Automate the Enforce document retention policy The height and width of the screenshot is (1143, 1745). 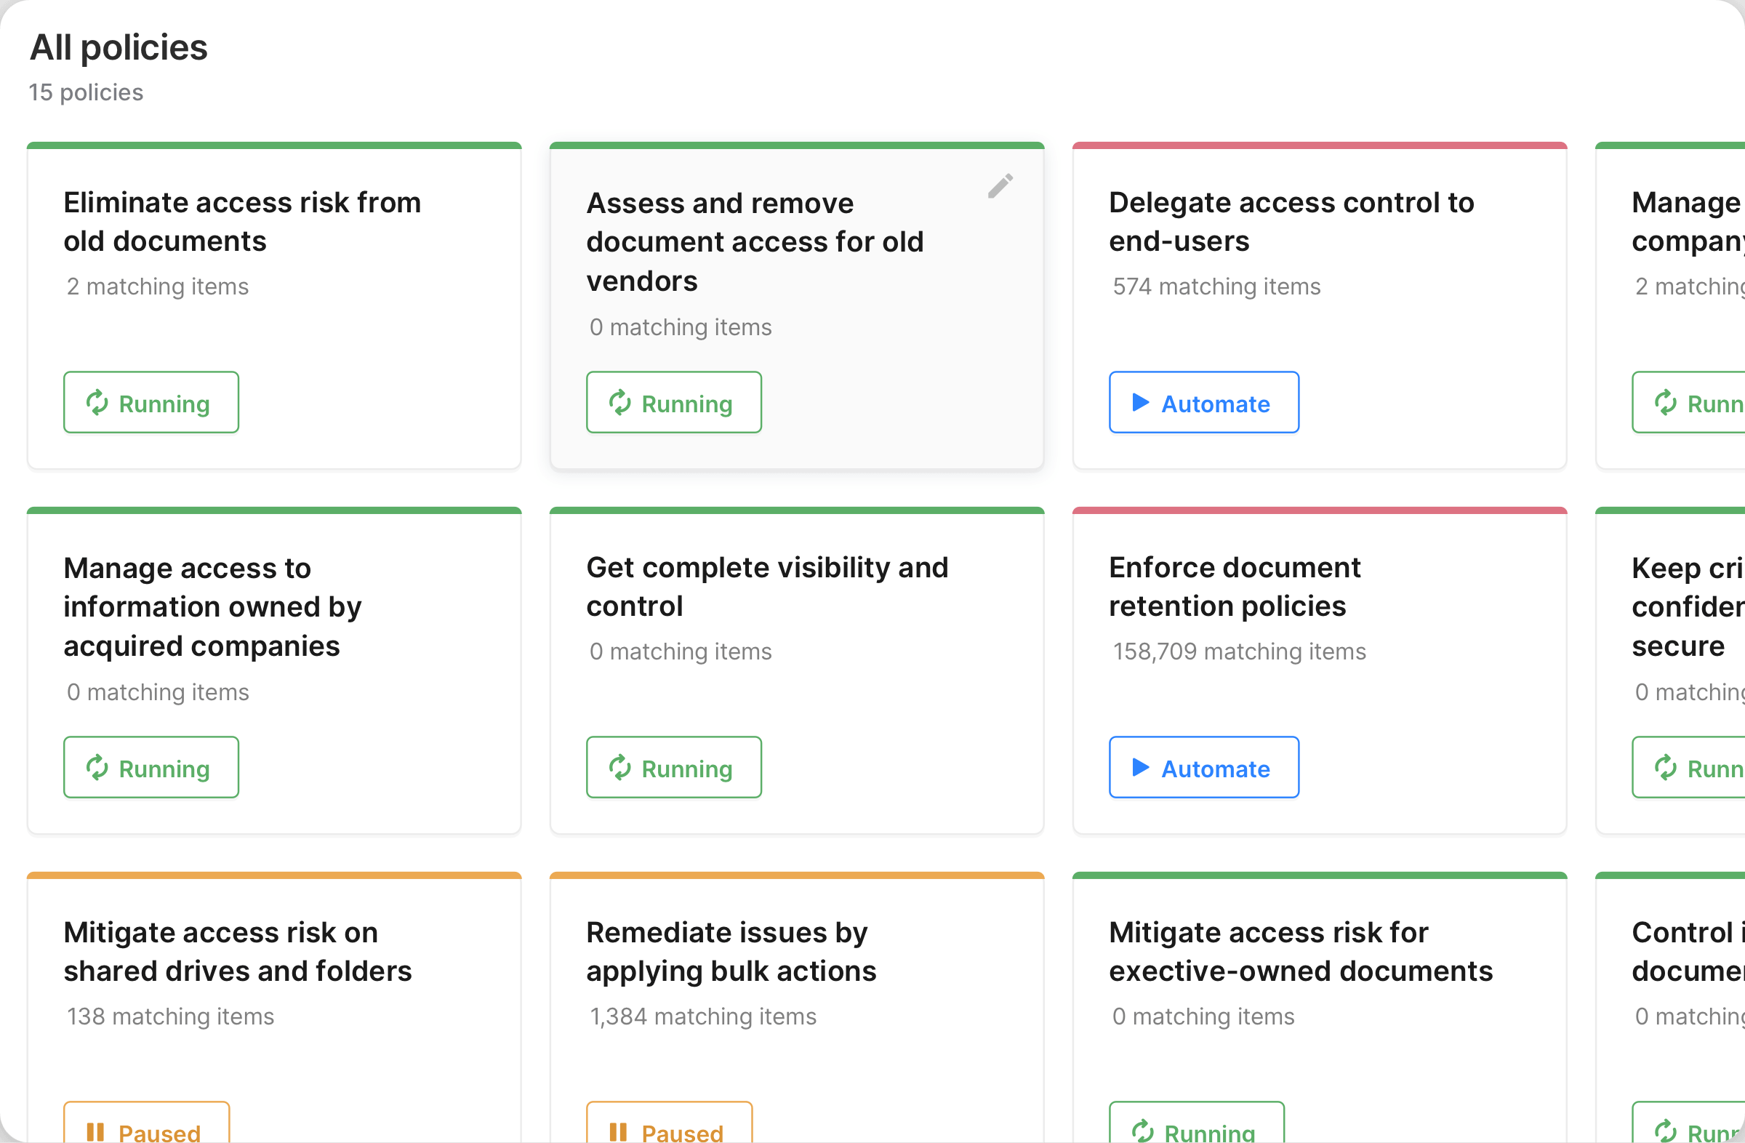(1203, 768)
